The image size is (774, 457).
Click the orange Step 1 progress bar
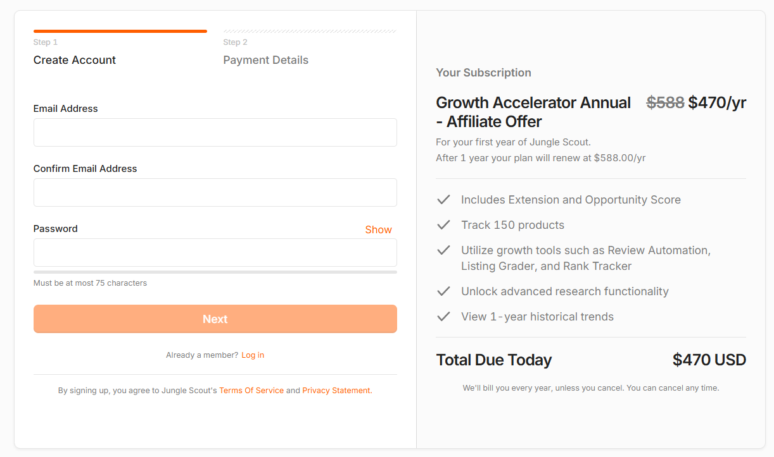coord(120,31)
